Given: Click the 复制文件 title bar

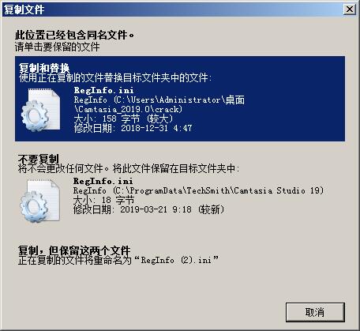Looking at the screenshot, I should (x=172, y=9).
